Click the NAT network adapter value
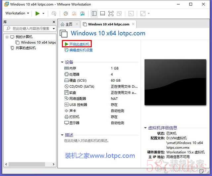 click(114, 99)
